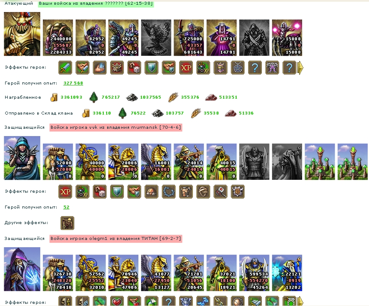The width and height of the screenshot is (369, 306).
Task: Select the hammer effect icon in defender row
Action: pos(221,191)
